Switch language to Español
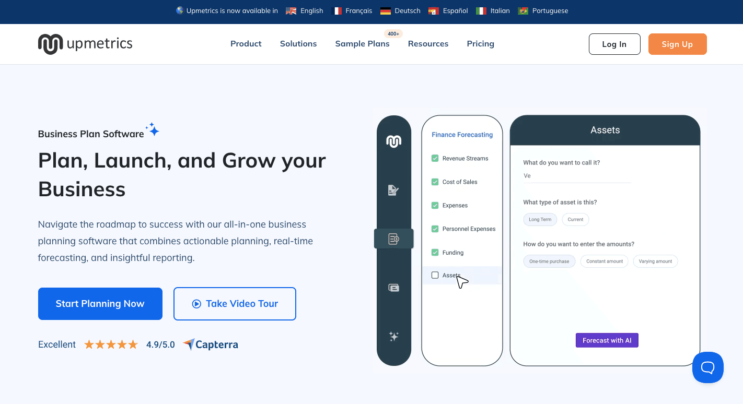Screen dimensions: 743x404 [455, 11]
